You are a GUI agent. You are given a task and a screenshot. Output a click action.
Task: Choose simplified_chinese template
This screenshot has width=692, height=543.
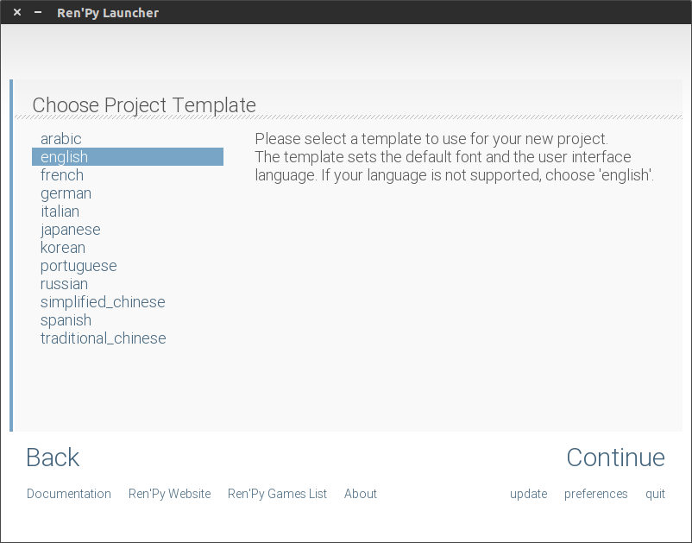click(x=103, y=302)
